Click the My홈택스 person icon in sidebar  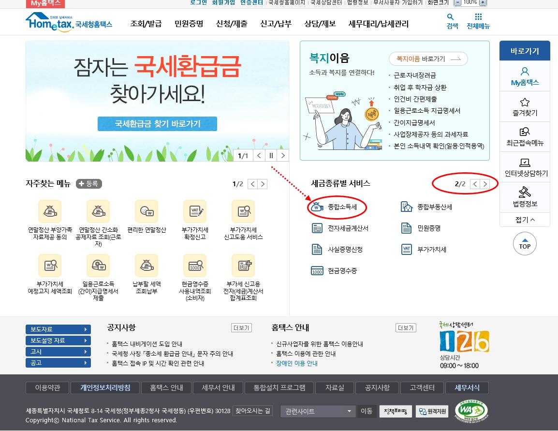click(525, 71)
